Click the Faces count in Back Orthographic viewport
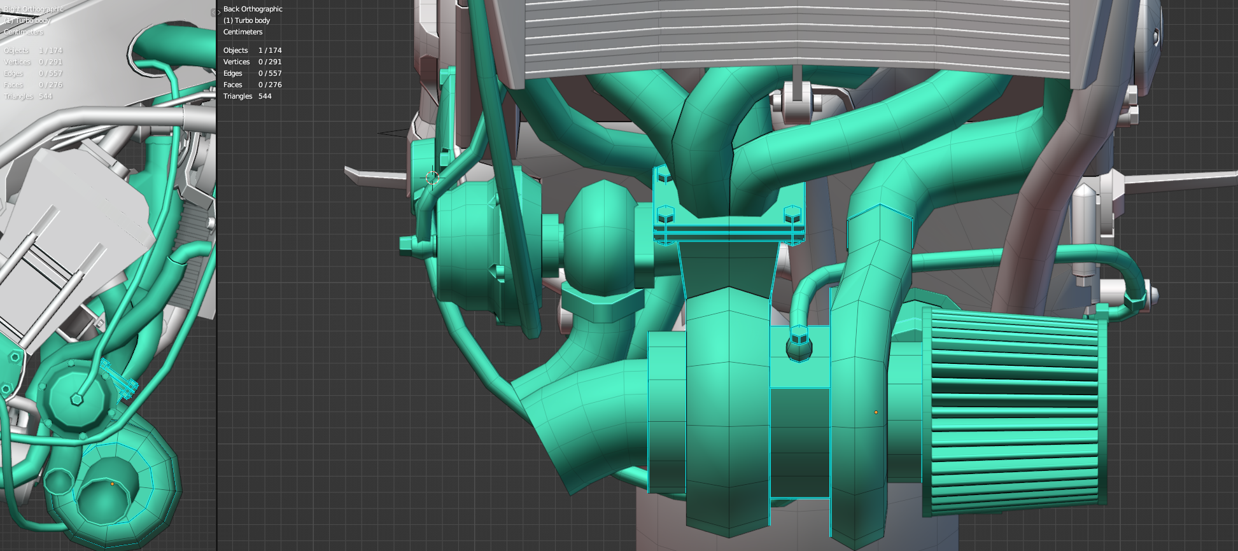This screenshot has width=1238, height=551. click(270, 85)
